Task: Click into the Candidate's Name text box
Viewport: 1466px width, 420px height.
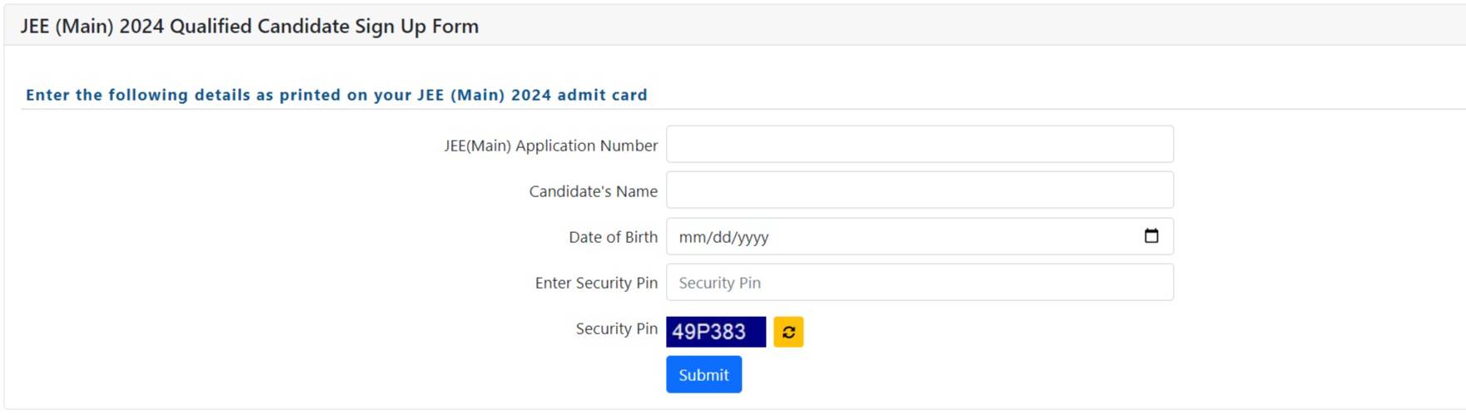Action: [919, 190]
